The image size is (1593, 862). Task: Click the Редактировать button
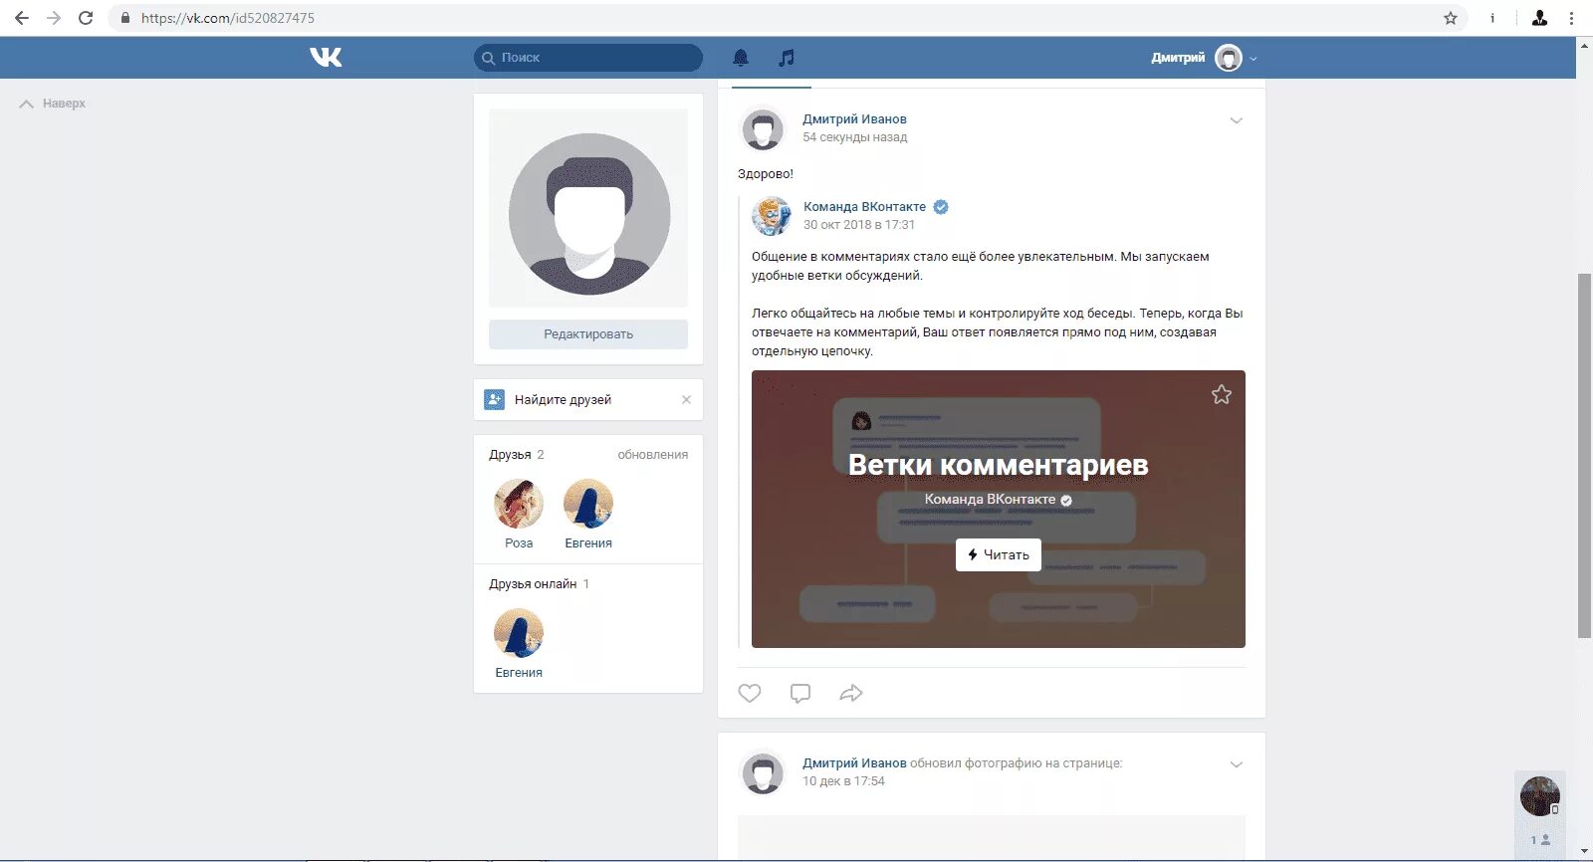click(588, 334)
